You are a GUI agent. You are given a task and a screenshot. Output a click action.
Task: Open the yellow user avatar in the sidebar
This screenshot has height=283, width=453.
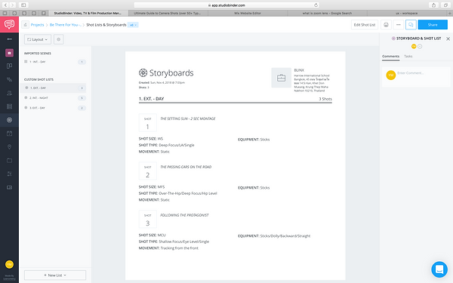coord(9,264)
